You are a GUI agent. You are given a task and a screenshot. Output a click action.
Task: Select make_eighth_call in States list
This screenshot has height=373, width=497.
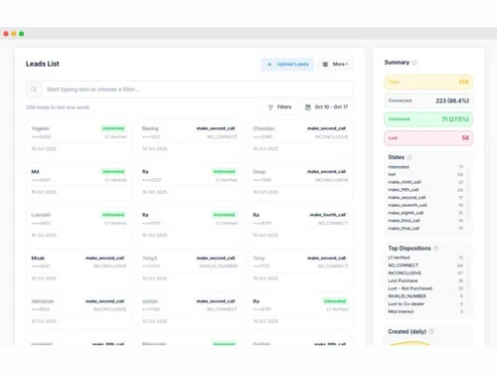point(425,213)
